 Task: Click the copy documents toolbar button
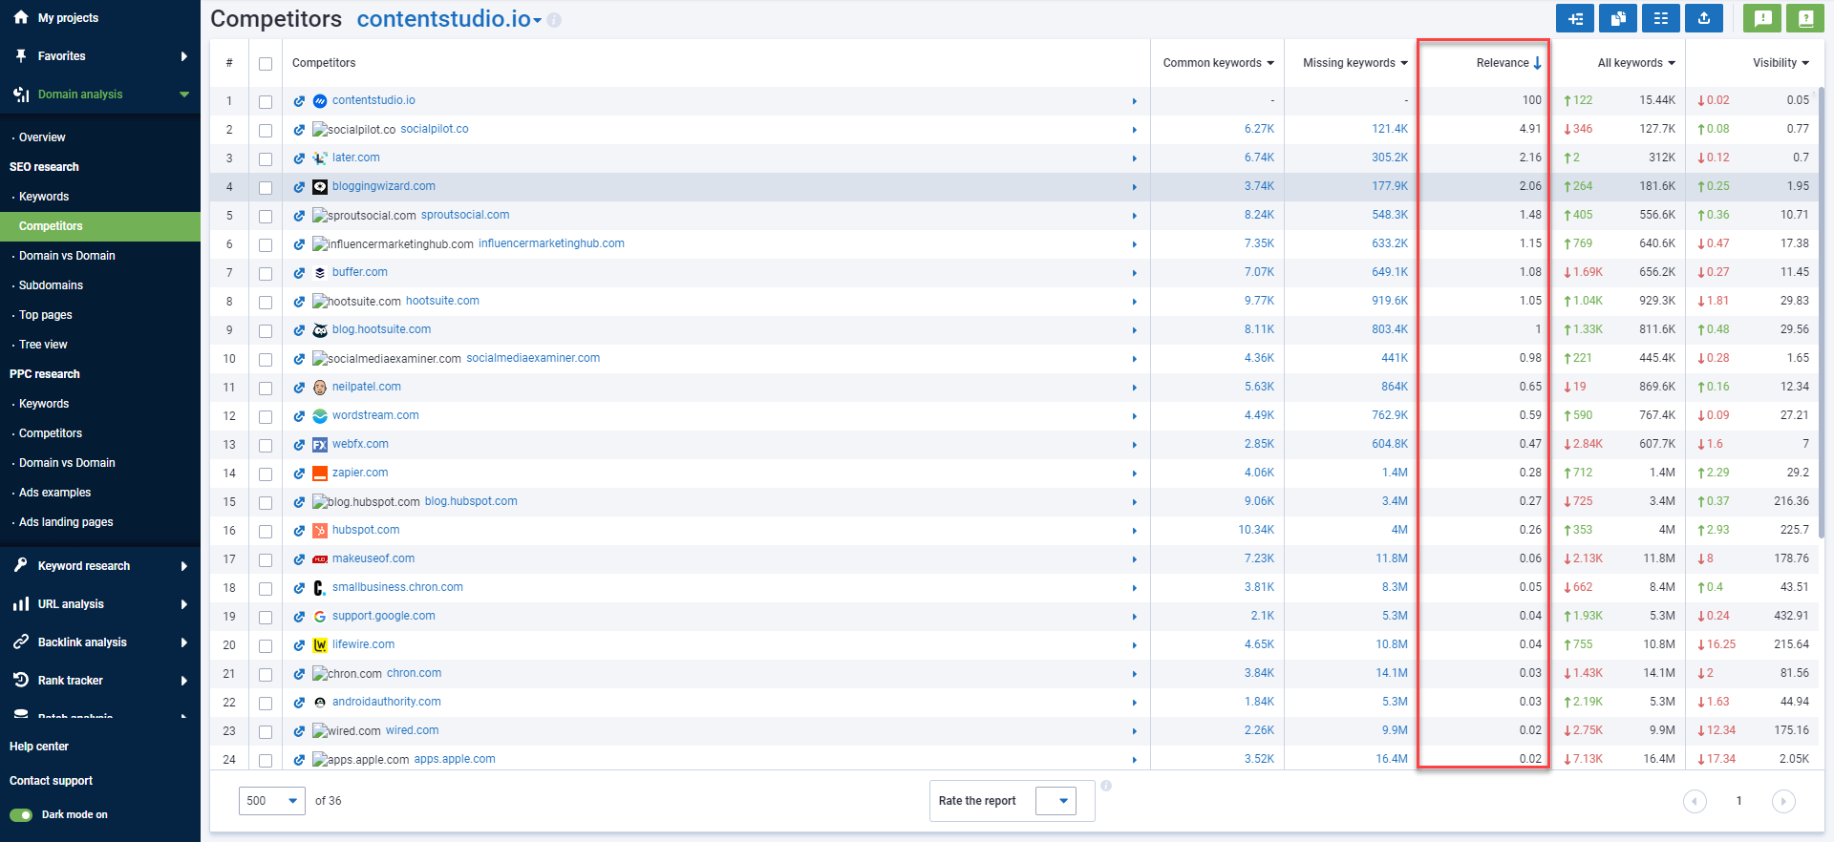(x=1618, y=18)
